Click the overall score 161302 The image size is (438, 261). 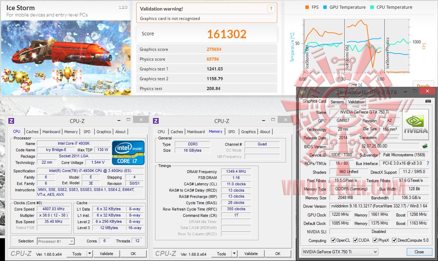pos(227,34)
